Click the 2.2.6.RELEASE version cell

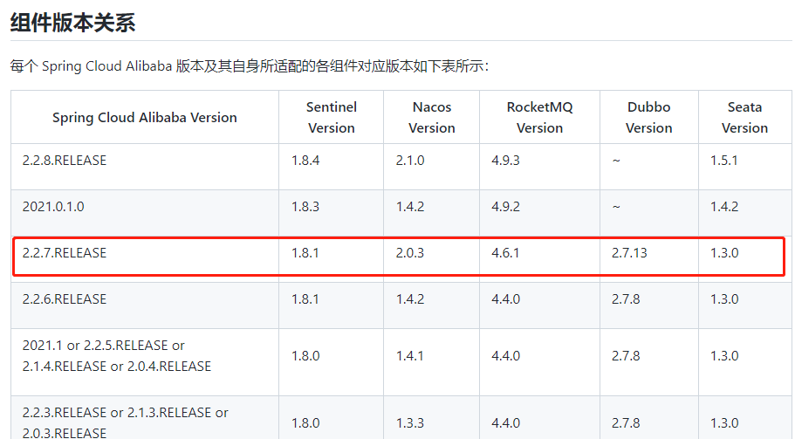[65, 298]
